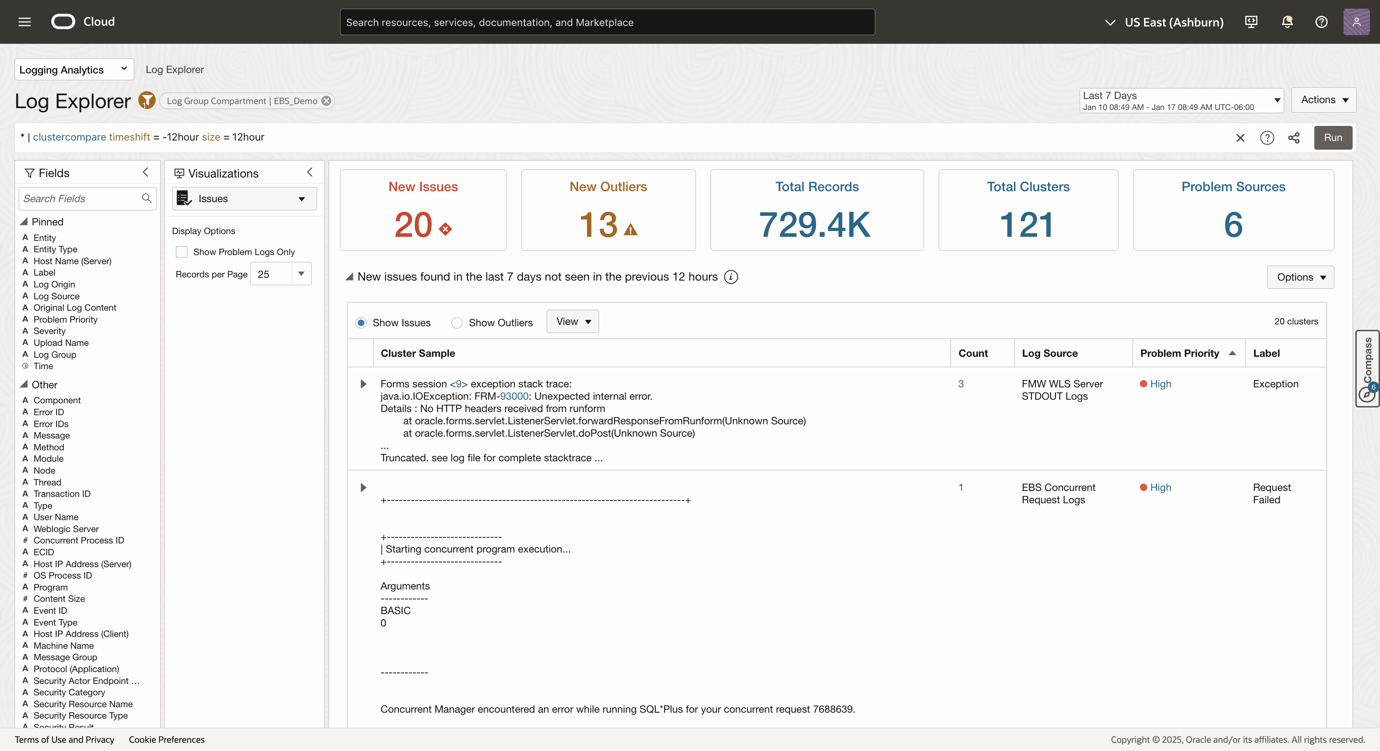Open the Actions menu
The height and width of the screenshot is (751, 1380).
click(x=1323, y=99)
